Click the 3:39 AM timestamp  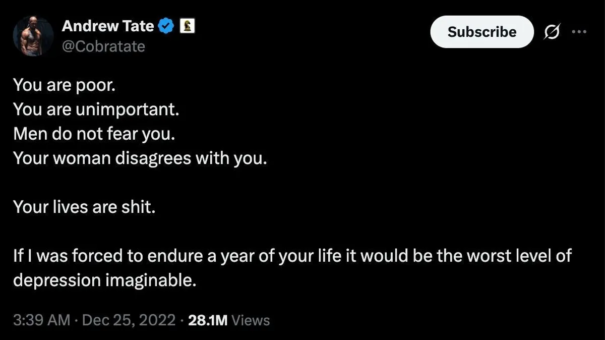click(41, 320)
